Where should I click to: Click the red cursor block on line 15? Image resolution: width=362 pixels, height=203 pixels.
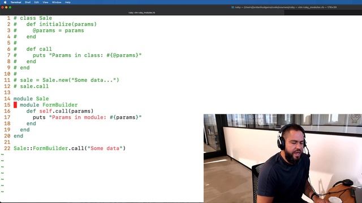pos(15,105)
